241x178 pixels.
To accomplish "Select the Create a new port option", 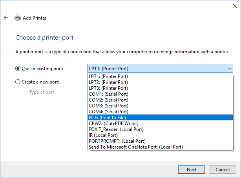I will coord(18,82).
